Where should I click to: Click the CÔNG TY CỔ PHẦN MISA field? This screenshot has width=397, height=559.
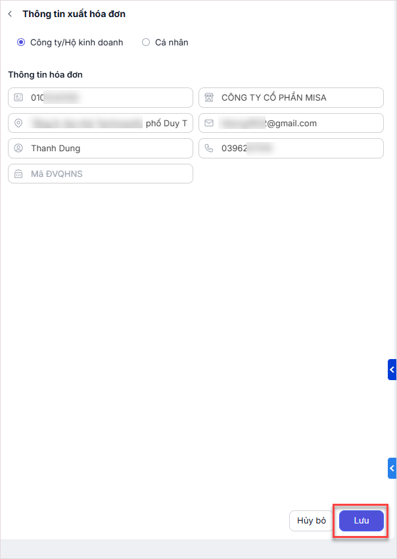click(299, 97)
